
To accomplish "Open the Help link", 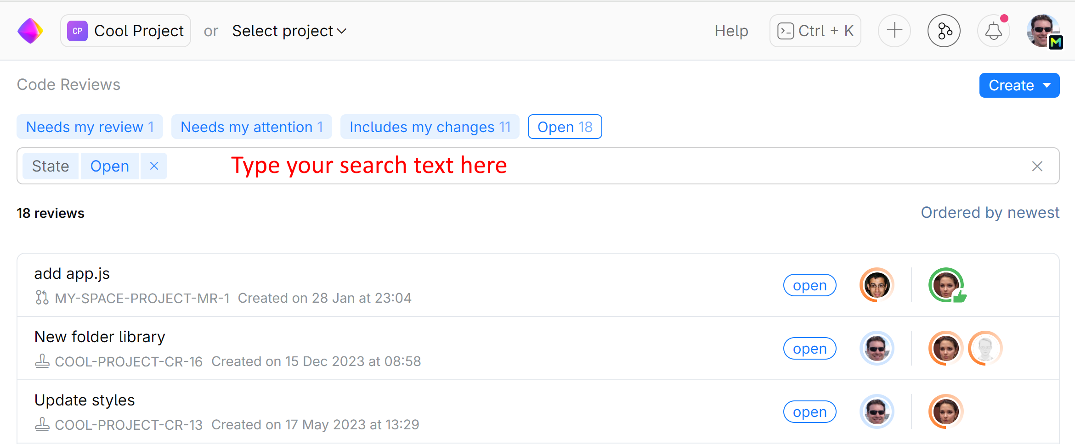I will [731, 30].
